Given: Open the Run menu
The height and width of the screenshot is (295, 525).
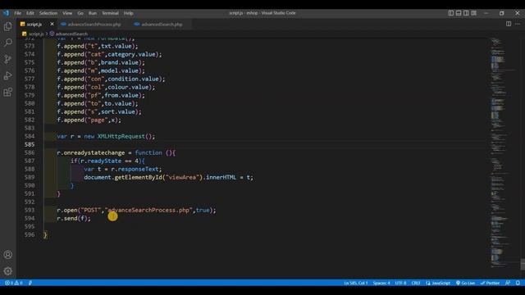Looking at the screenshot, I should (x=93, y=13).
